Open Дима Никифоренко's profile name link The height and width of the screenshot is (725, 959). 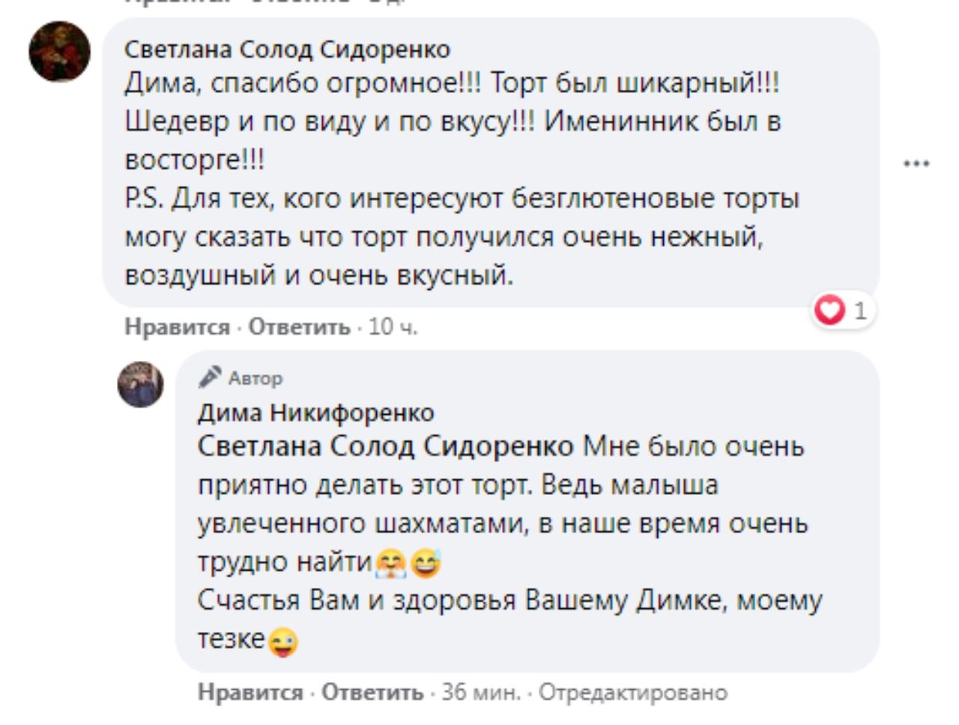[x=315, y=413]
